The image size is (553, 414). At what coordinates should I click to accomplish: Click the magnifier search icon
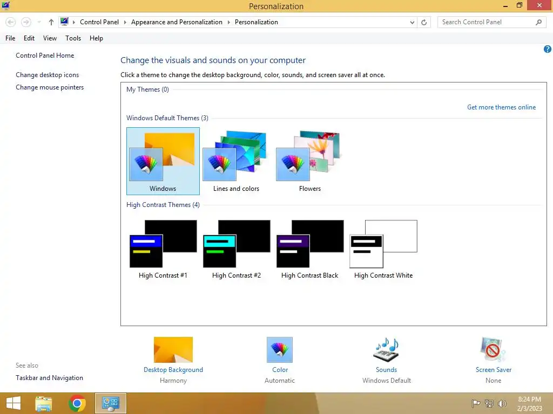pyautogui.click(x=538, y=22)
